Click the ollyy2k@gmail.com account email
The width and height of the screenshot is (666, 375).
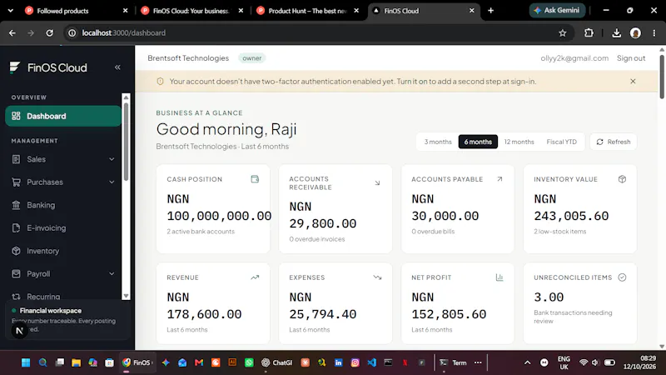tap(574, 58)
